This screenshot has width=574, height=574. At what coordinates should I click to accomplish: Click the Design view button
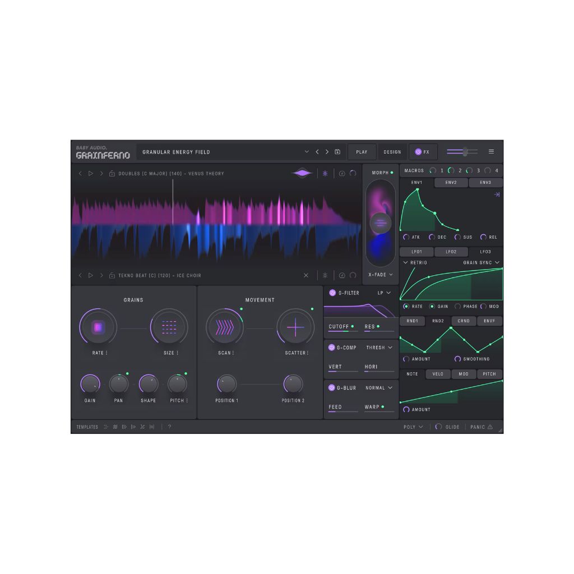tap(392, 152)
